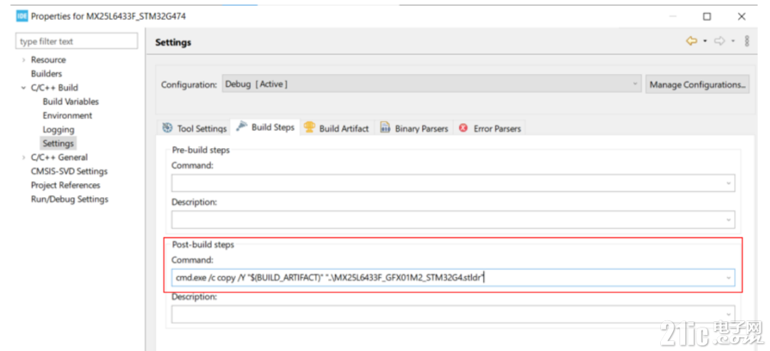Click the Binary Parsers tab icon
This screenshot has height=351, width=770.
[x=386, y=128]
